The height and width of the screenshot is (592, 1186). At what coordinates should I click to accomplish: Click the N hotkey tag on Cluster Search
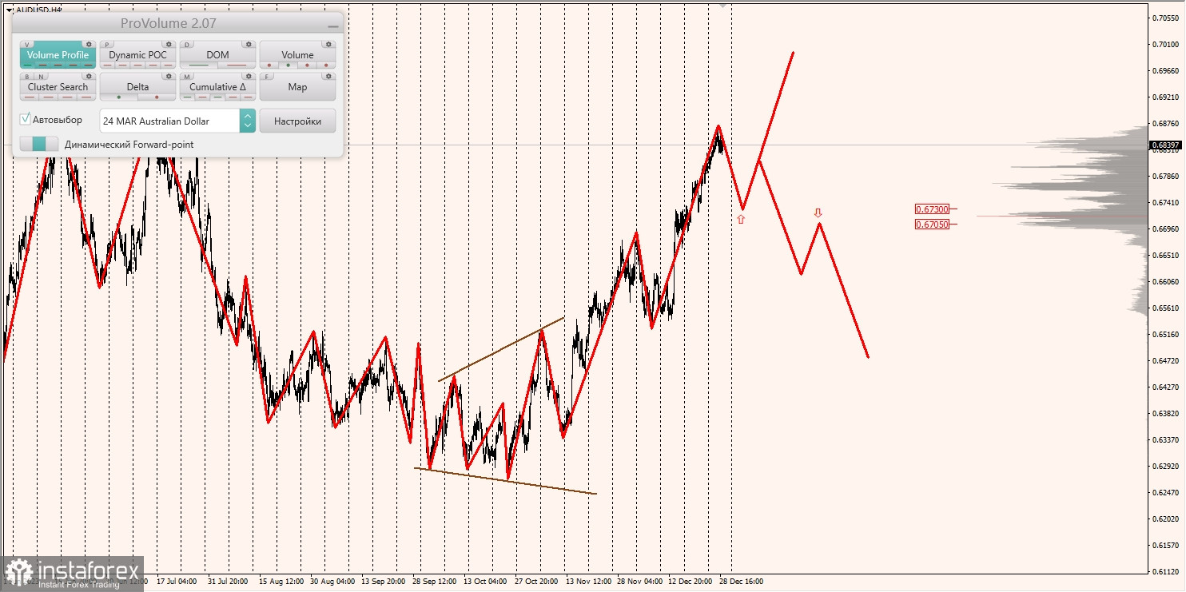[40, 77]
